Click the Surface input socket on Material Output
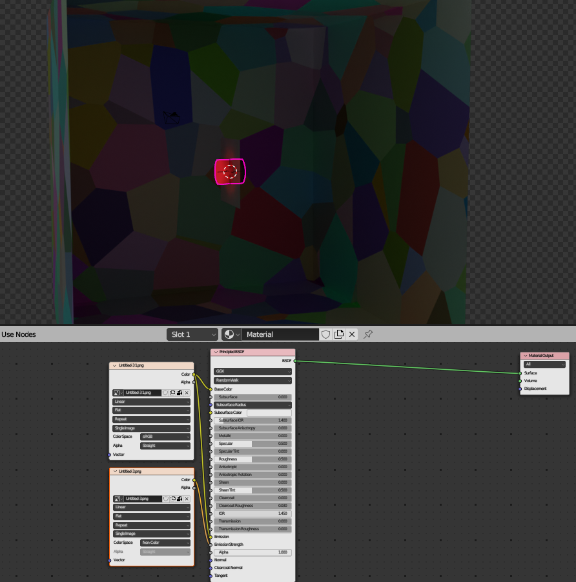 520,373
